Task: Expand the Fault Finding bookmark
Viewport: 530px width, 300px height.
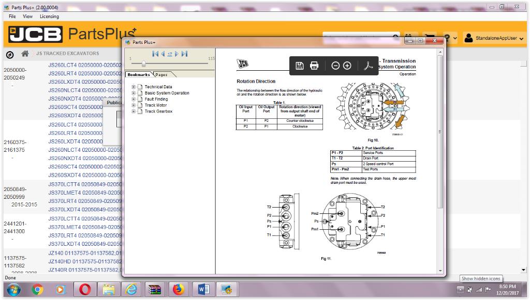Action: pos(134,99)
